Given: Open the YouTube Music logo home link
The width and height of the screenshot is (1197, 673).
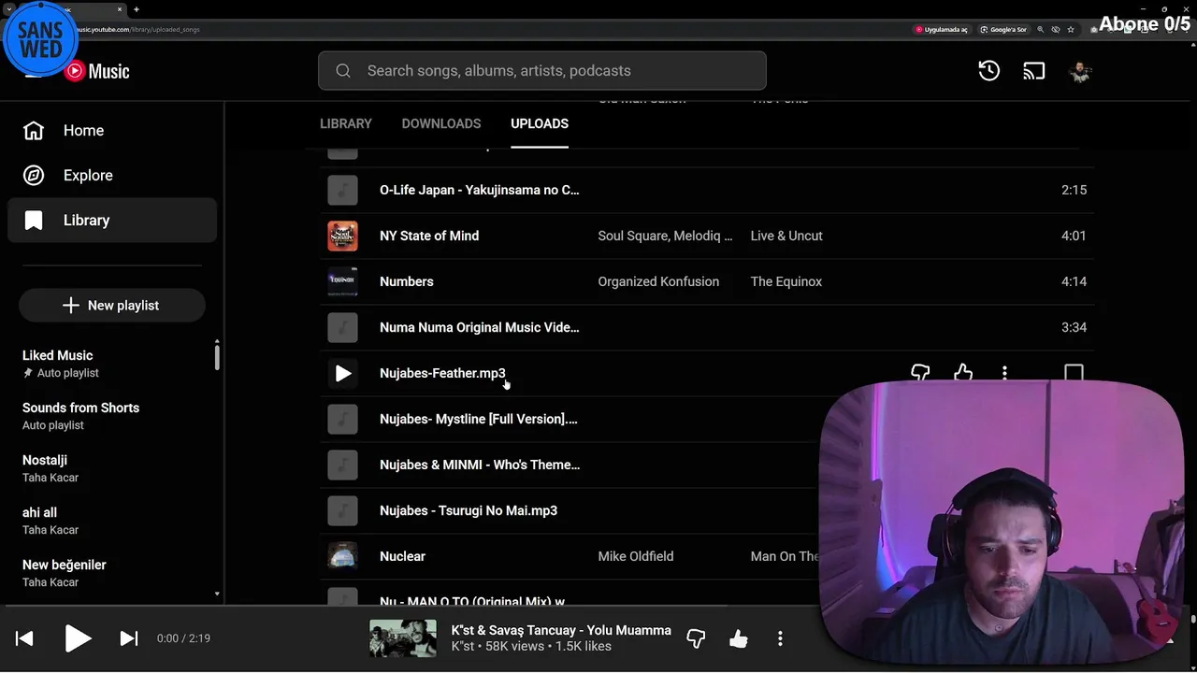Looking at the screenshot, I should [x=97, y=71].
